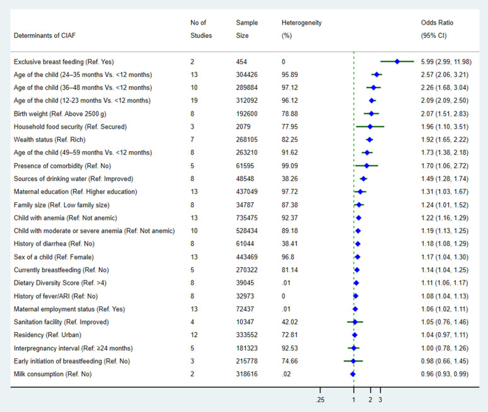Select 'Age of the child (12-23 months Vs. <12 months)'
This screenshot has width=488, height=412.
point(82,101)
